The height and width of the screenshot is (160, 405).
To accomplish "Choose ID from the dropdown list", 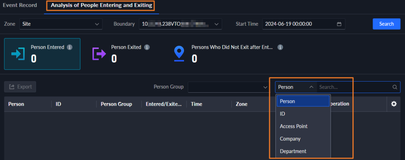I will (x=303, y=114).
